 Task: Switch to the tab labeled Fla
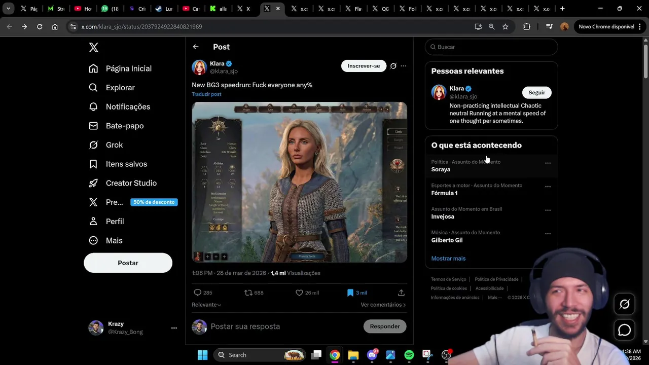(353, 9)
